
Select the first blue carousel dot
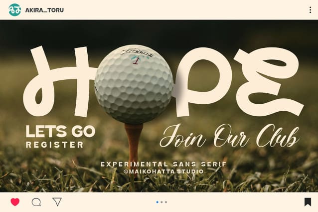point(158,202)
